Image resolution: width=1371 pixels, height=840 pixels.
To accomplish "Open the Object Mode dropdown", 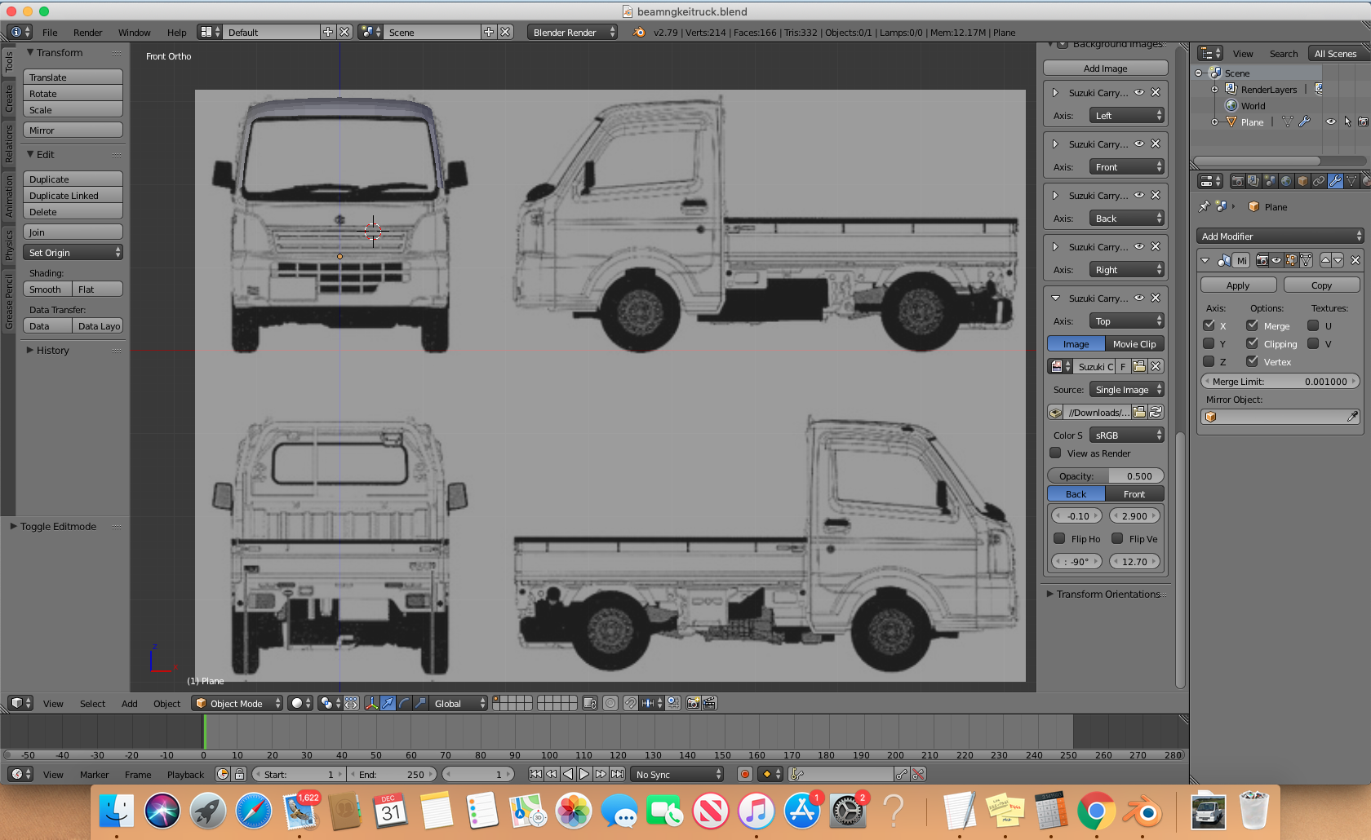I will (x=237, y=703).
